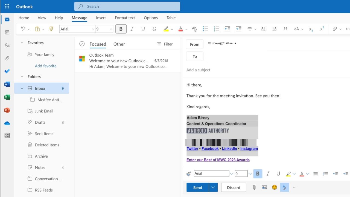Switch to the Insert ribbon tab
Screen dimensions: 350x197
[101, 18]
